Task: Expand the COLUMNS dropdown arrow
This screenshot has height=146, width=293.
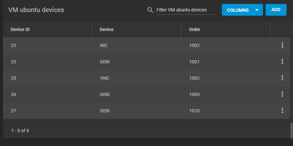Action: pyautogui.click(x=257, y=10)
